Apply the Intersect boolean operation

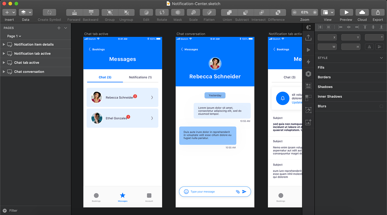[x=262, y=12]
